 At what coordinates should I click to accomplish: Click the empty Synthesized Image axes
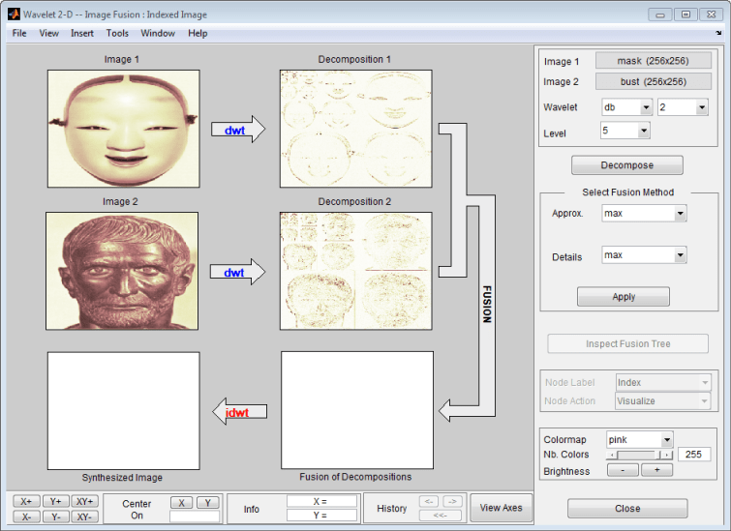(124, 411)
